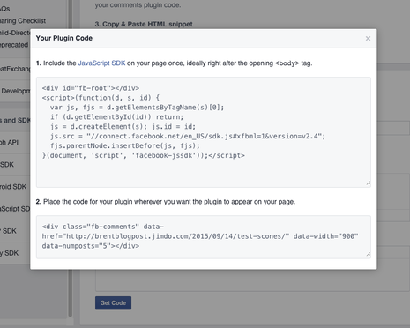410x328 pixels.
Task: Close the Your Plugin Code dialog
Action: [368, 39]
